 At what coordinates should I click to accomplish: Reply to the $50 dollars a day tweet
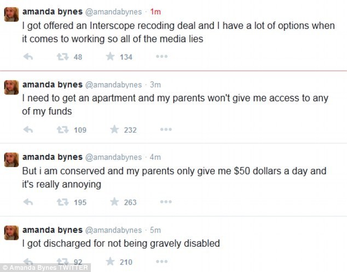(x=29, y=202)
